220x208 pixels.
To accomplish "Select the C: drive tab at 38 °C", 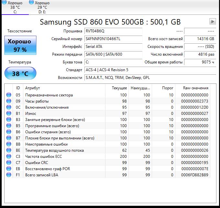I will 15,7.
